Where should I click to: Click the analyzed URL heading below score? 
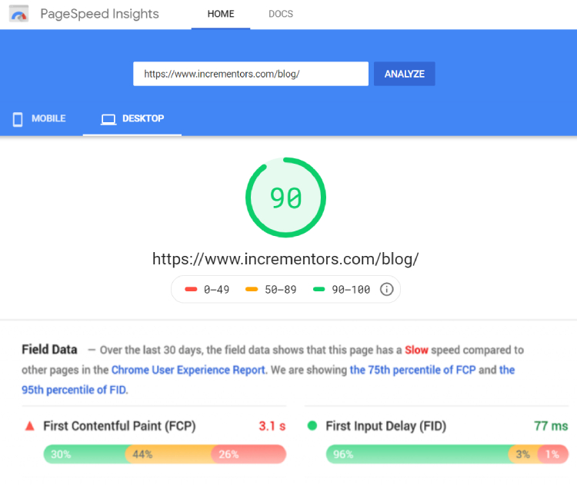click(x=285, y=259)
